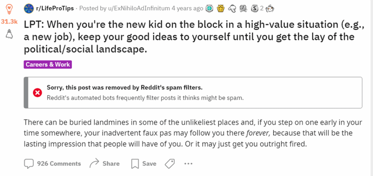Upvote the post with the lightbulb icon
This screenshot has height=176, width=373.
click(x=9, y=9)
